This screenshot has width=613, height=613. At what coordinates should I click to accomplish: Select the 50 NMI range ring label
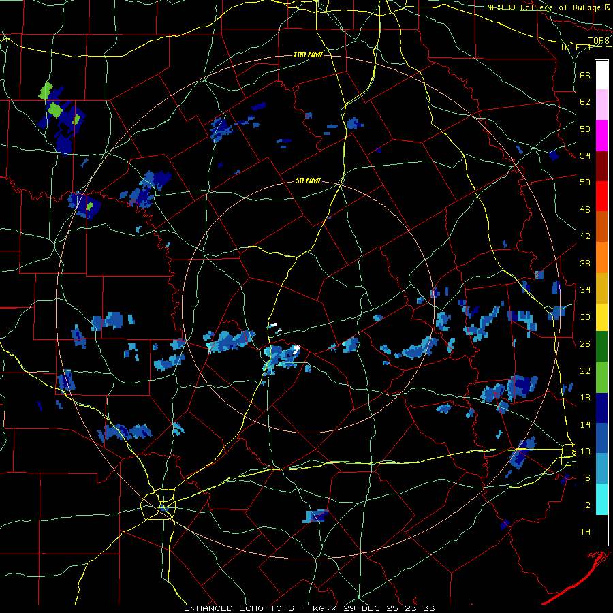(x=308, y=180)
